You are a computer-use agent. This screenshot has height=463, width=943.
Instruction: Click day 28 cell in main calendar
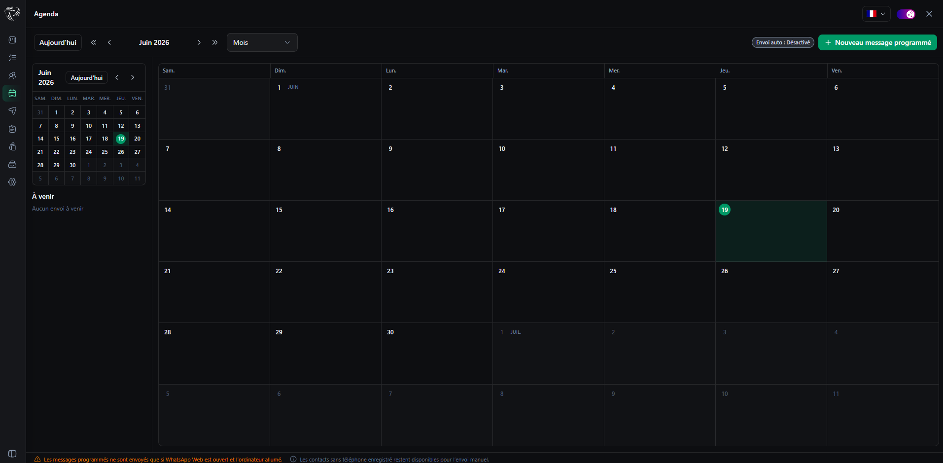tap(214, 354)
